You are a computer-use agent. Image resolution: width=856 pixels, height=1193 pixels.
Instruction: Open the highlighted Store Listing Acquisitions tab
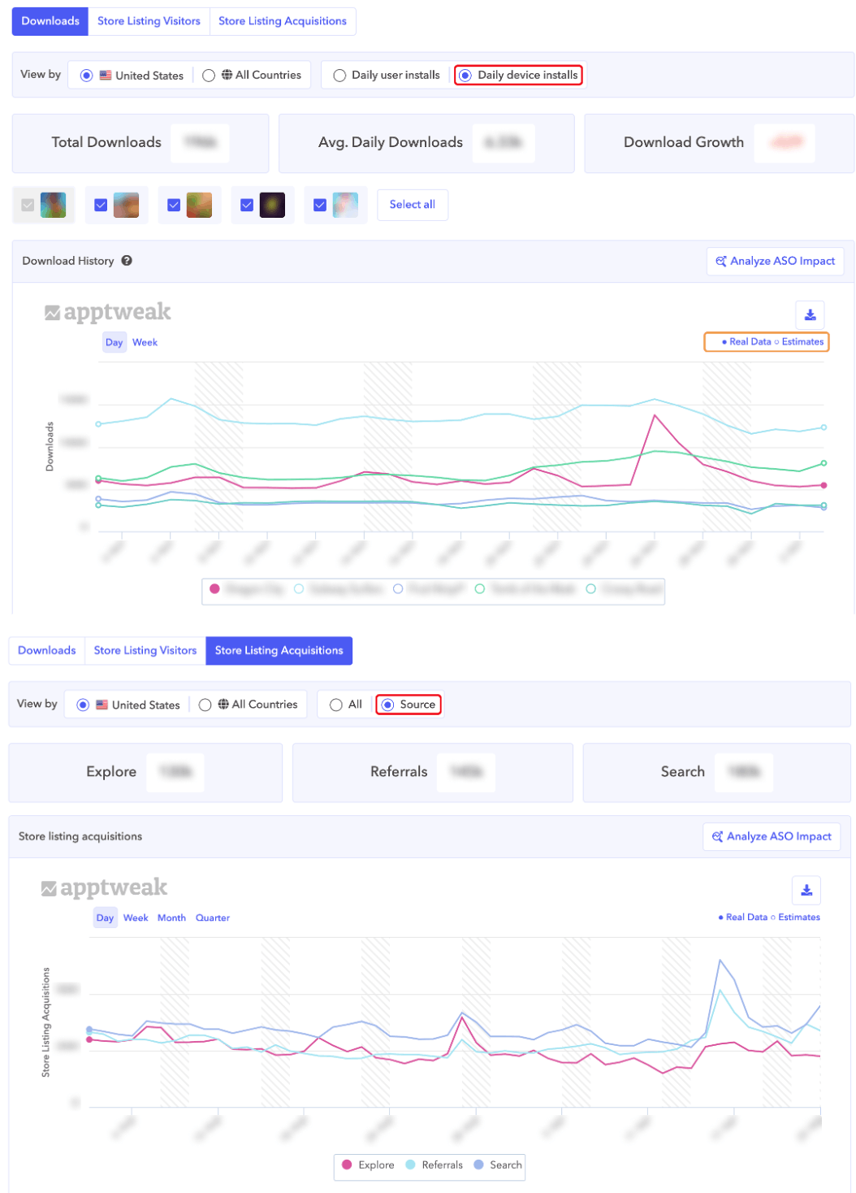tap(279, 650)
